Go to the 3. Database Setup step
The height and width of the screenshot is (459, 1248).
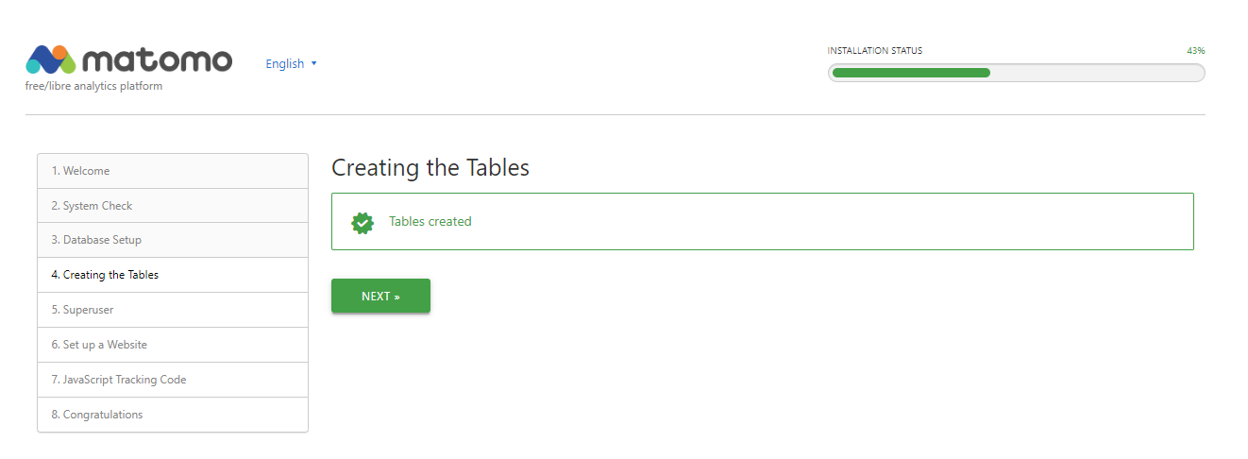[x=173, y=240]
